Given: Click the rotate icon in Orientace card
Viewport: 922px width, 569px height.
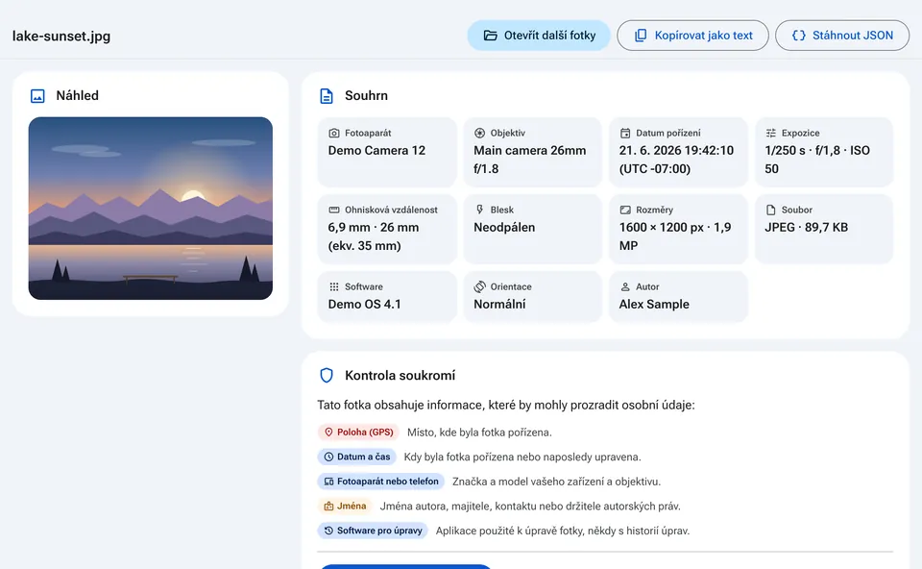Looking at the screenshot, I should [x=480, y=286].
